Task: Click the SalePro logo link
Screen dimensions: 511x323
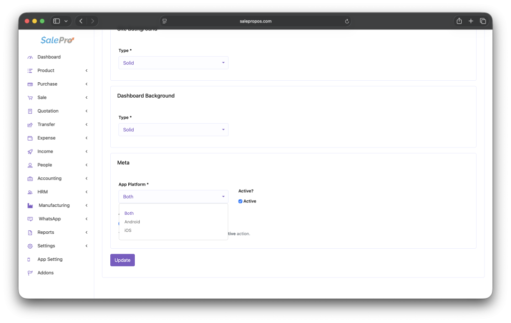Action: [57, 40]
